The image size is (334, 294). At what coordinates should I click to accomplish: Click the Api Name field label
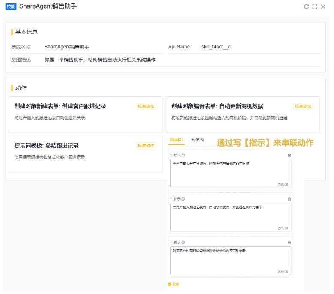(x=179, y=47)
